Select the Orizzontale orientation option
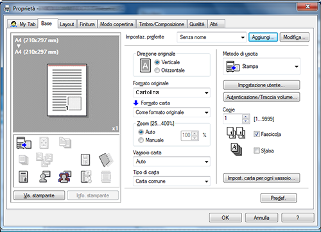321x232 pixels. [157, 70]
